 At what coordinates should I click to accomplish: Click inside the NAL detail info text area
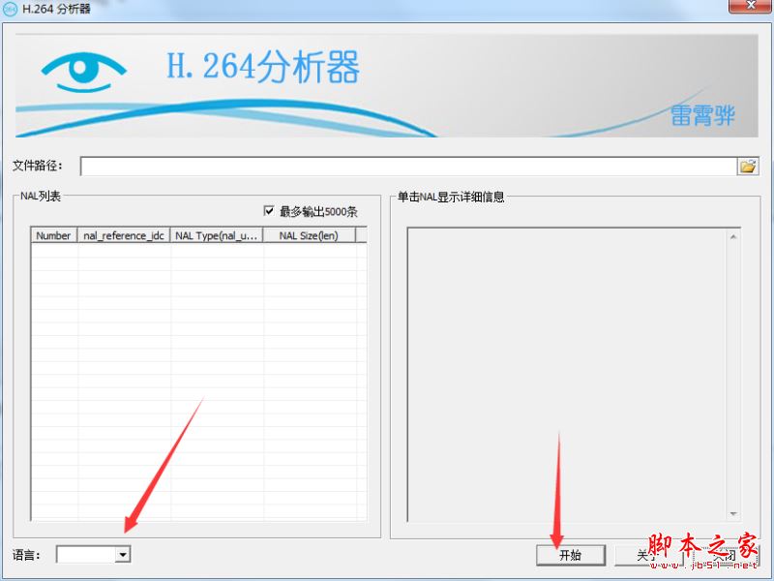click(567, 375)
